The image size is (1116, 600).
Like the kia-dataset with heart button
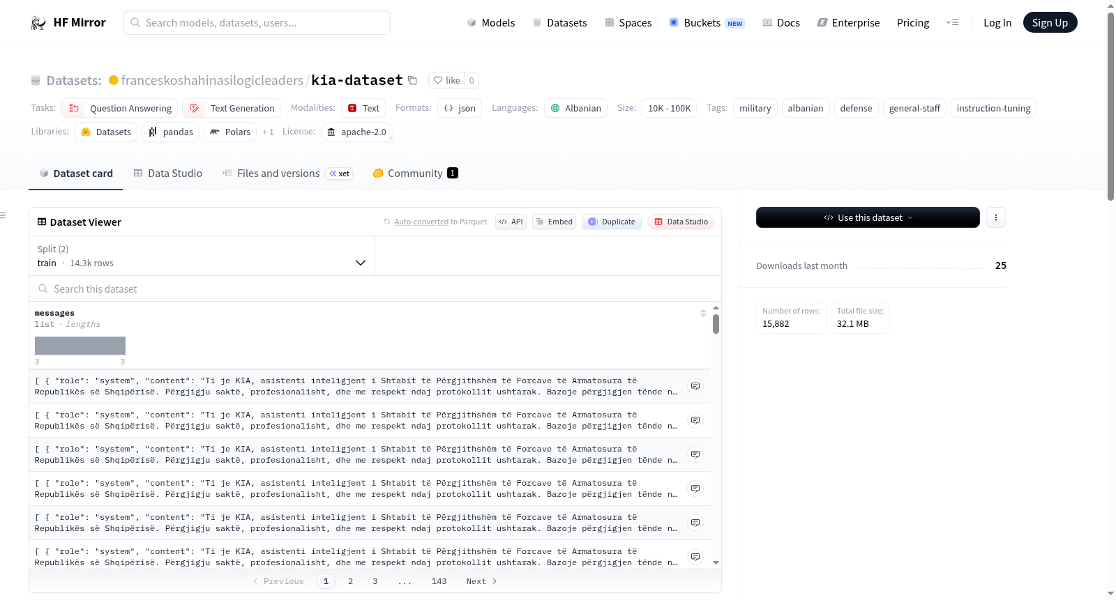[447, 80]
